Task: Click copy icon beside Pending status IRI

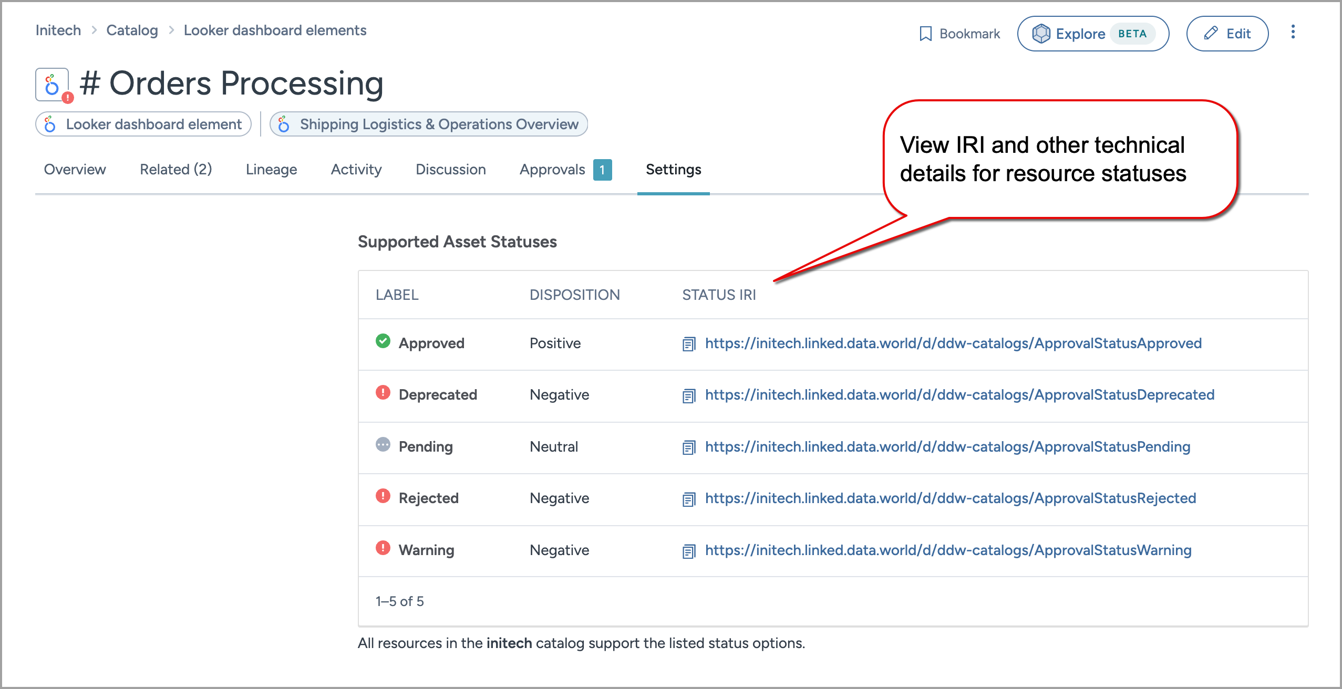Action: [x=688, y=447]
